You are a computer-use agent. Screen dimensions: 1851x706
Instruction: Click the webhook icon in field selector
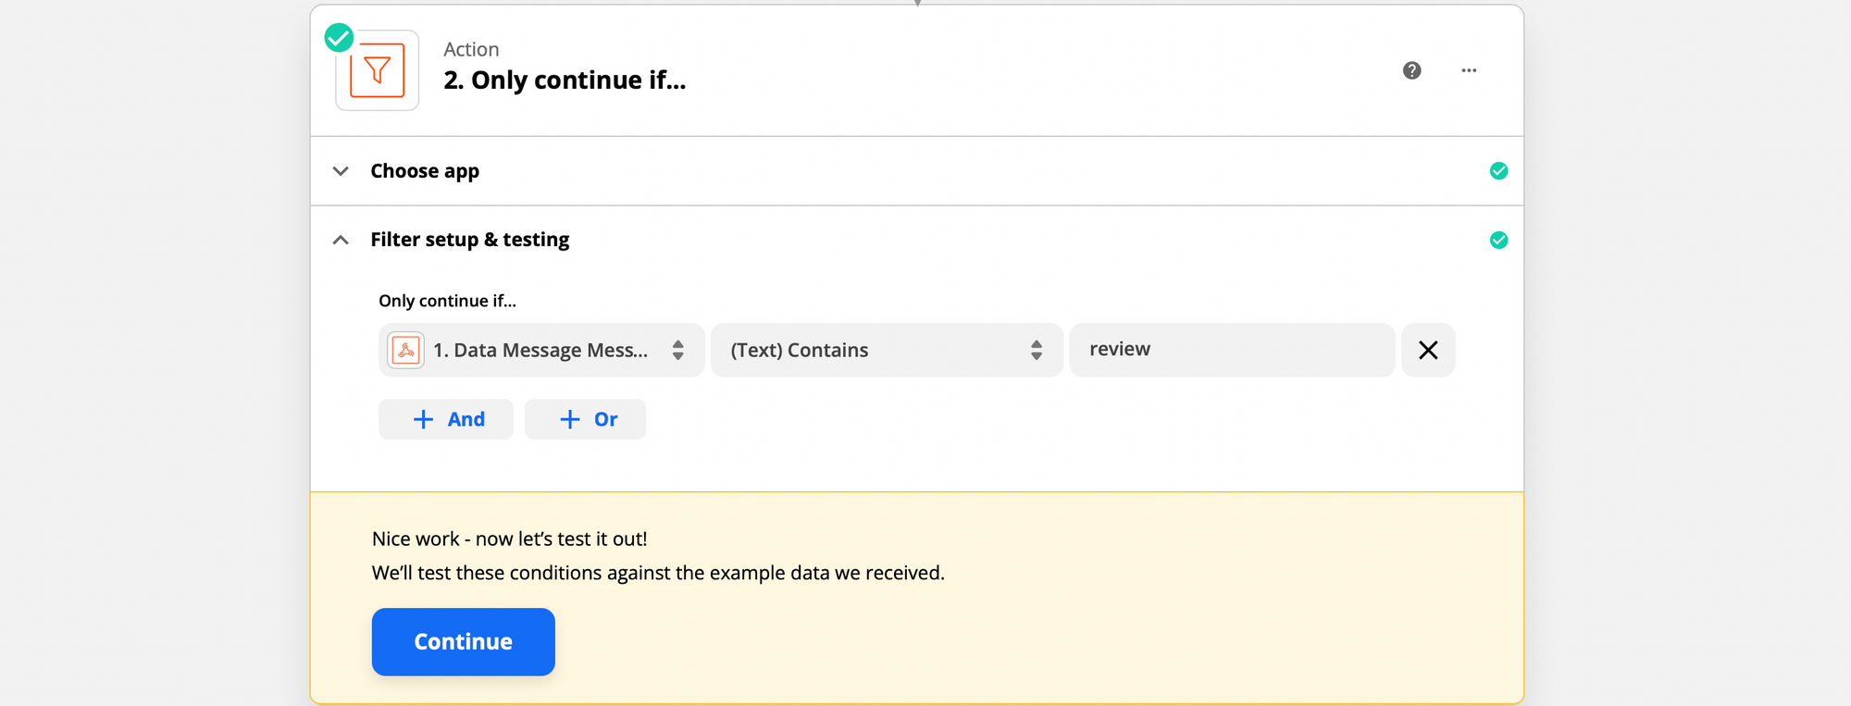tap(405, 350)
